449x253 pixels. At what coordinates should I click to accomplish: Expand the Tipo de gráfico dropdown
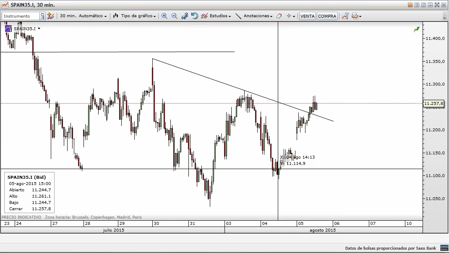138,16
